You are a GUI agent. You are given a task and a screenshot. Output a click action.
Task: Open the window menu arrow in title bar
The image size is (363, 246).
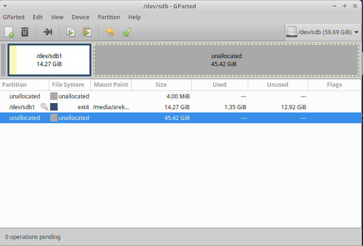click(5, 6)
